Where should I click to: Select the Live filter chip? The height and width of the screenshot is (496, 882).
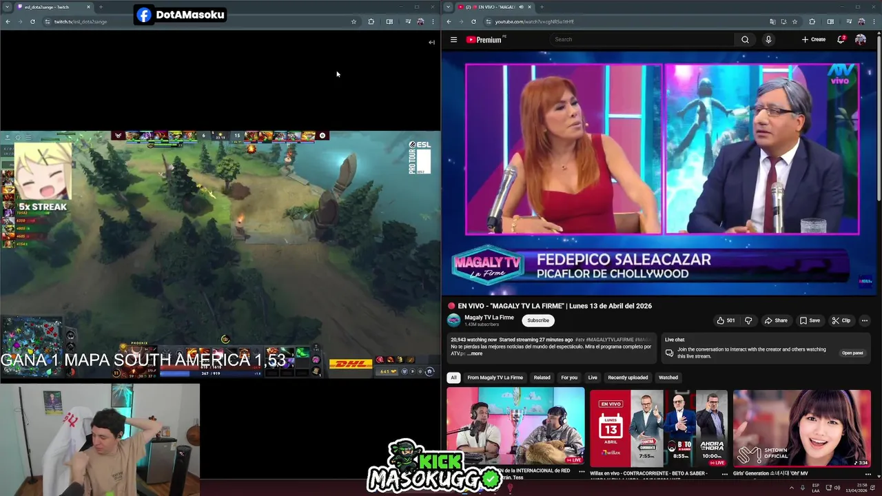coord(593,378)
